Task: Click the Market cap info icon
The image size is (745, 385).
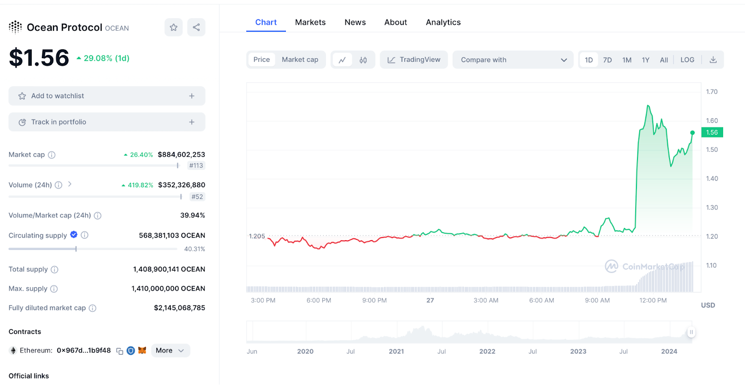Action: 52,155
